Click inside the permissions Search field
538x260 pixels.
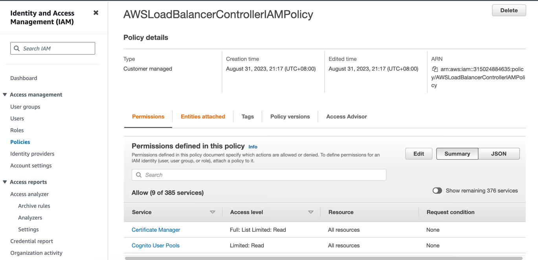coord(259,175)
